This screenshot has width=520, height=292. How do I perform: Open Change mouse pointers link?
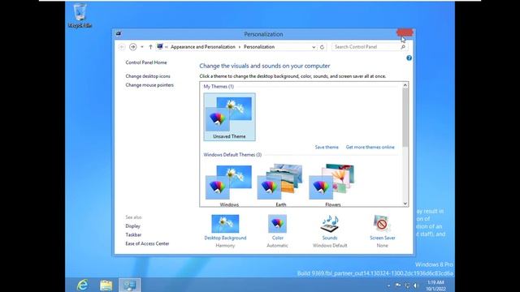[149, 85]
